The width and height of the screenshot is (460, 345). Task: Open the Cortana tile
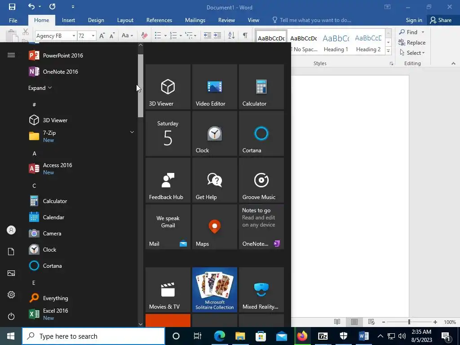[x=261, y=133]
